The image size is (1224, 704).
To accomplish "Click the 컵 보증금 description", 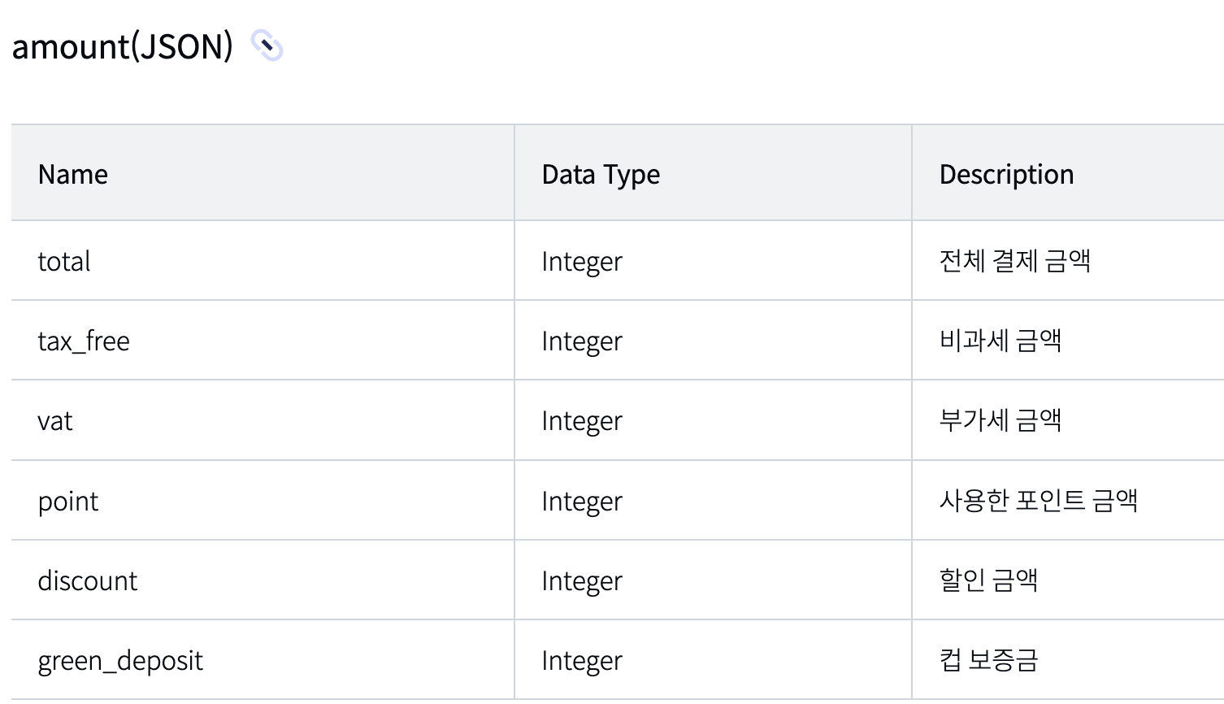I will 988,659.
